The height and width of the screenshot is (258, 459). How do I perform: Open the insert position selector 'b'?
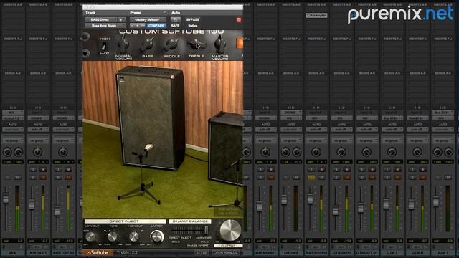tap(121, 19)
